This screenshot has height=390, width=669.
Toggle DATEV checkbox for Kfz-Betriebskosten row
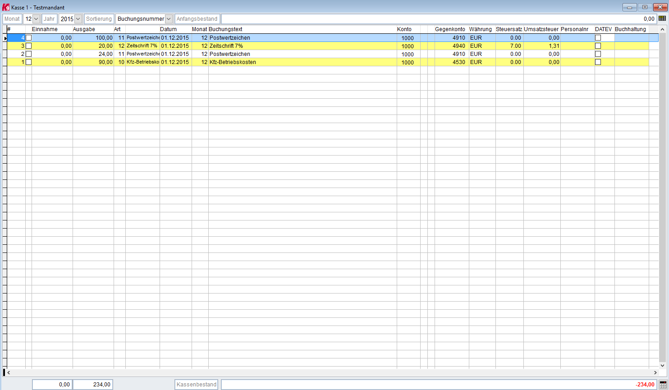click(598, 62)
